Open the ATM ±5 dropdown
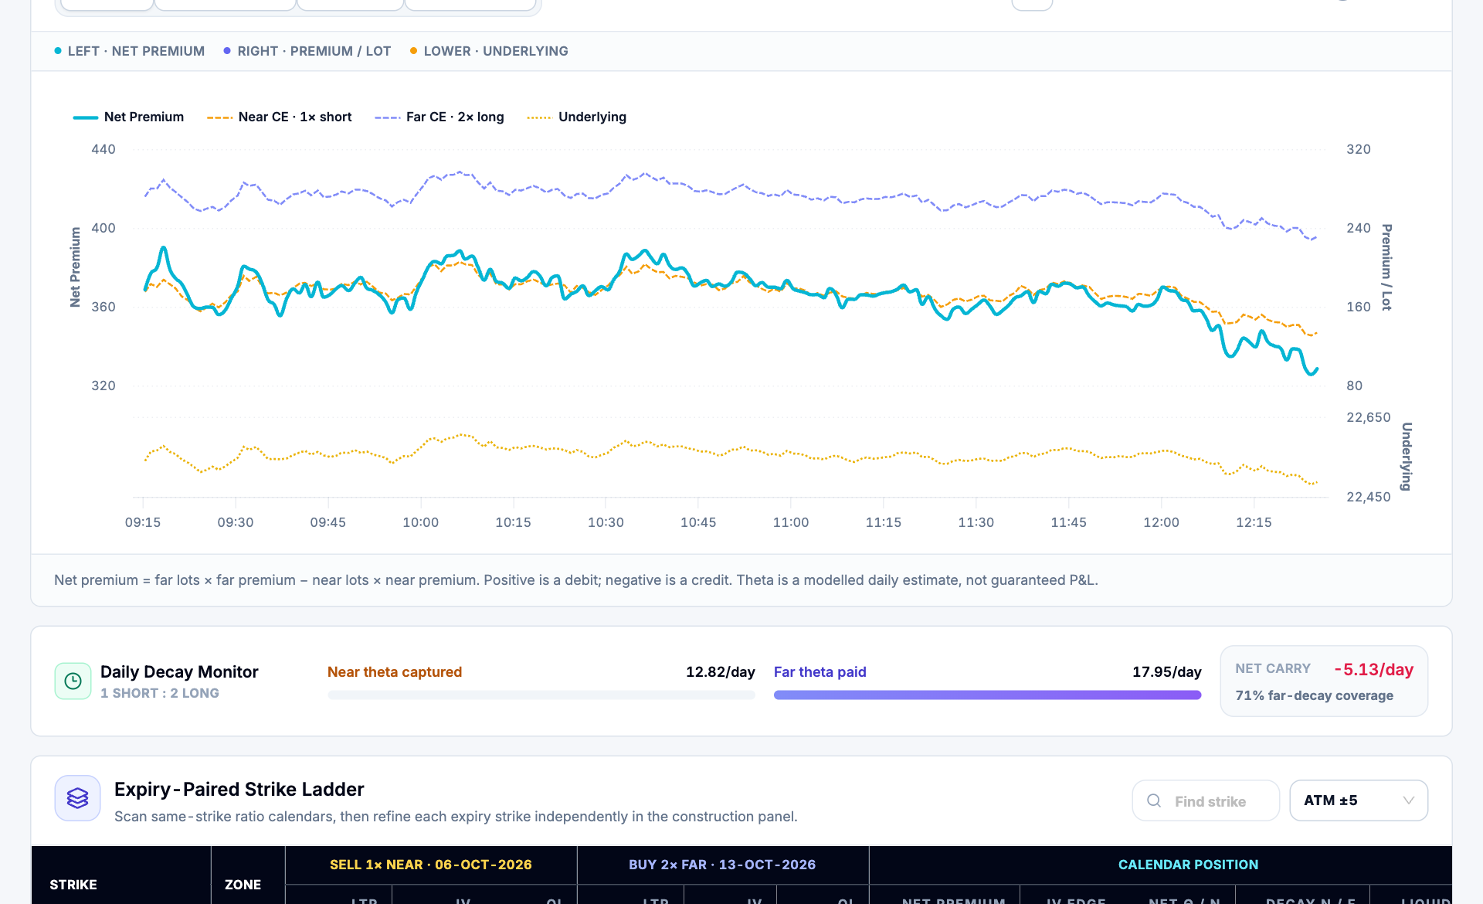The height and width of the screenshot is (904, 1483). coord(1359,800)
